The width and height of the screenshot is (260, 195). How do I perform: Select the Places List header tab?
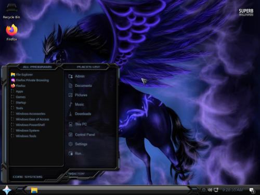click(88, 67)
